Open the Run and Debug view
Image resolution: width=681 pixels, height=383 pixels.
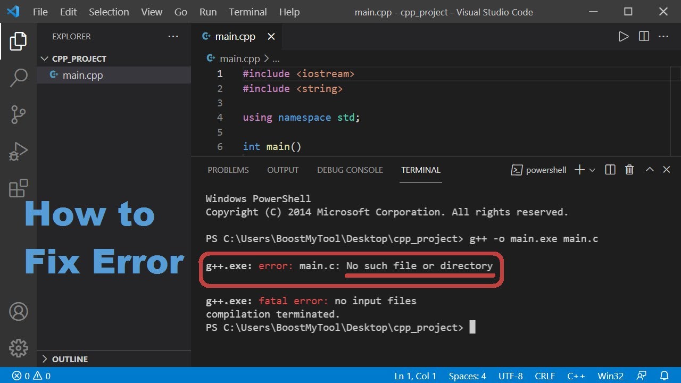click(x=18, y=151)
